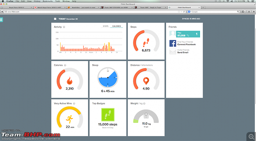Switch to NowVideo browser tab

coord(84,7)
